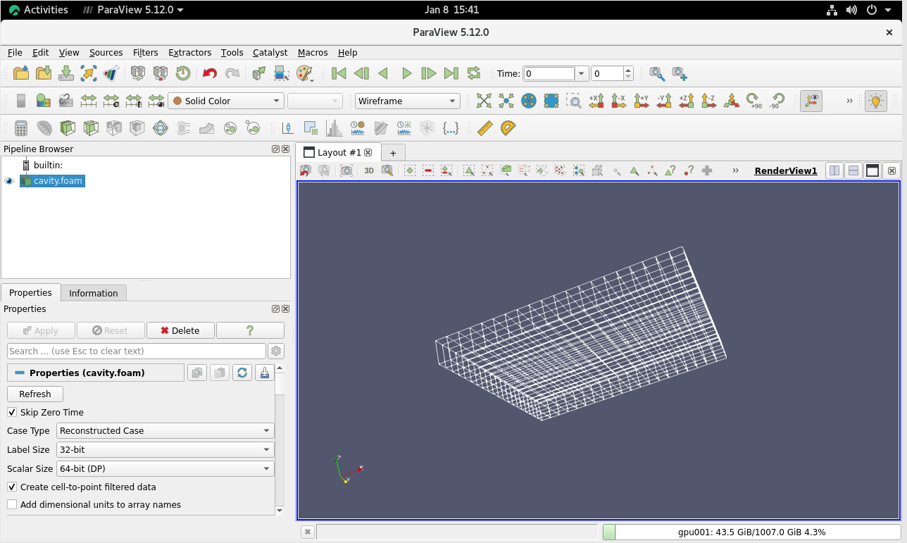The image size is (907, 543).
Task: Open the Wireframe representation dropdown
Action: coord(407,101)
